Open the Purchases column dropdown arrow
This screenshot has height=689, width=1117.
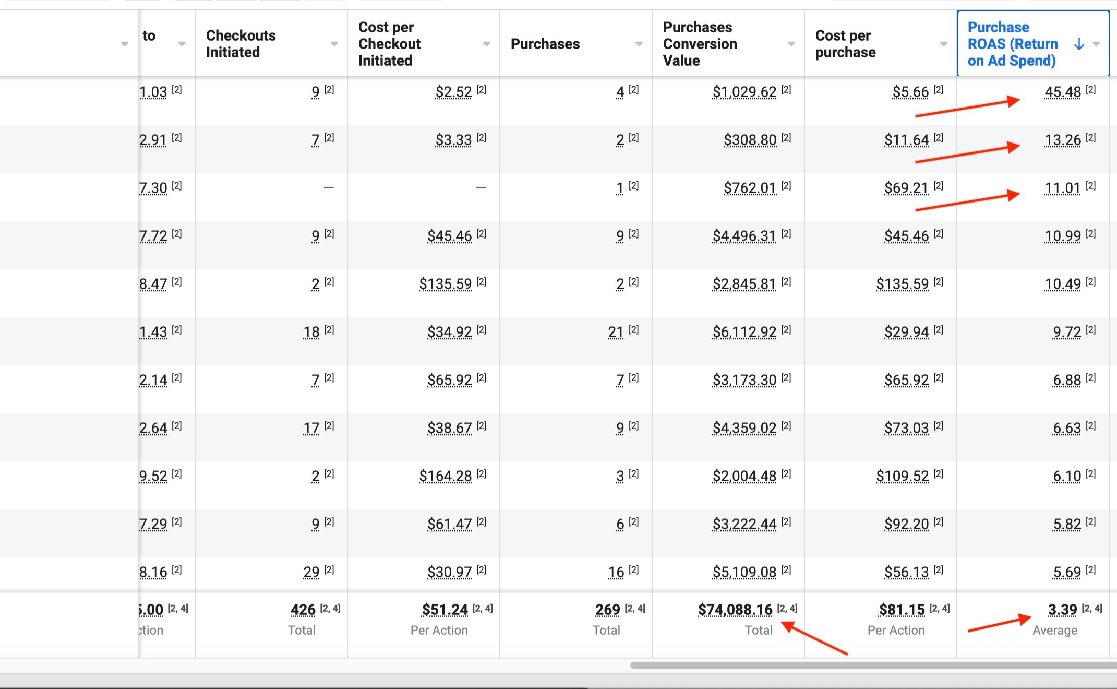tap(639, 44)
